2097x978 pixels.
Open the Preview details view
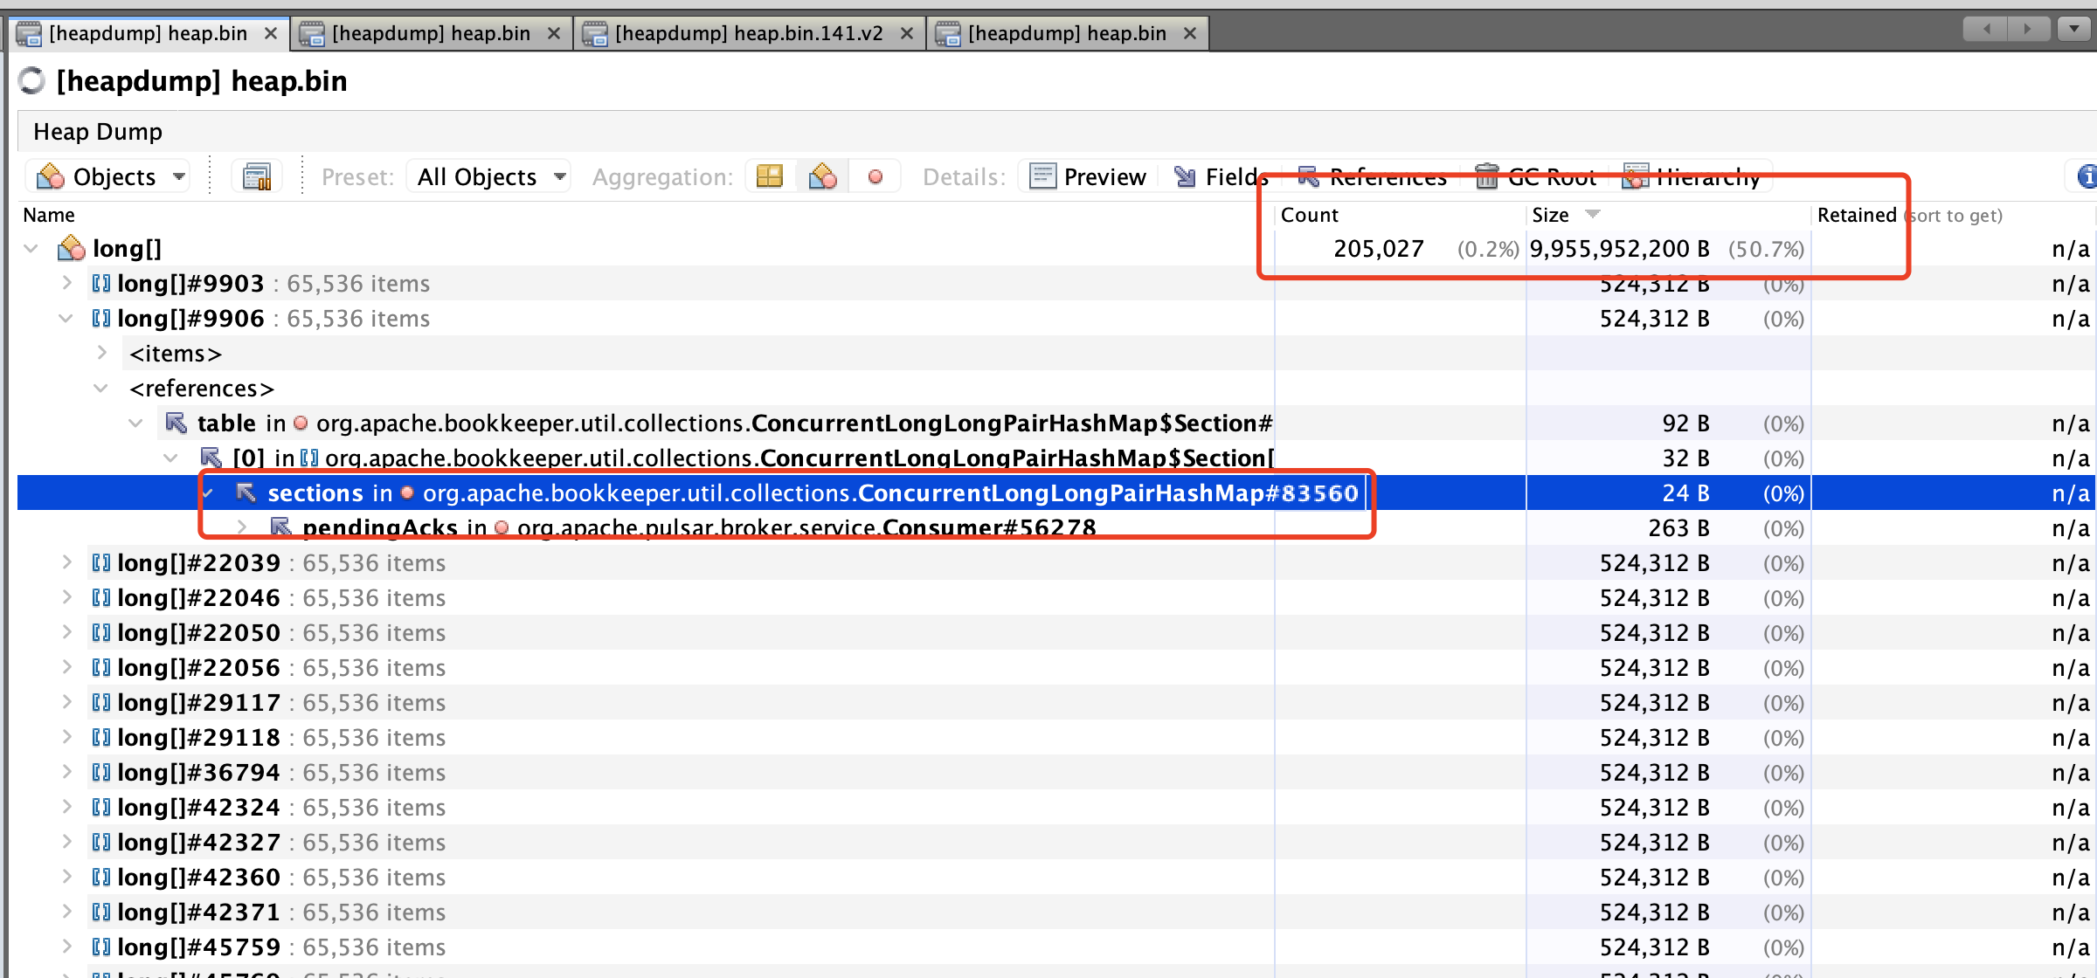click(x=1089, y=177)
